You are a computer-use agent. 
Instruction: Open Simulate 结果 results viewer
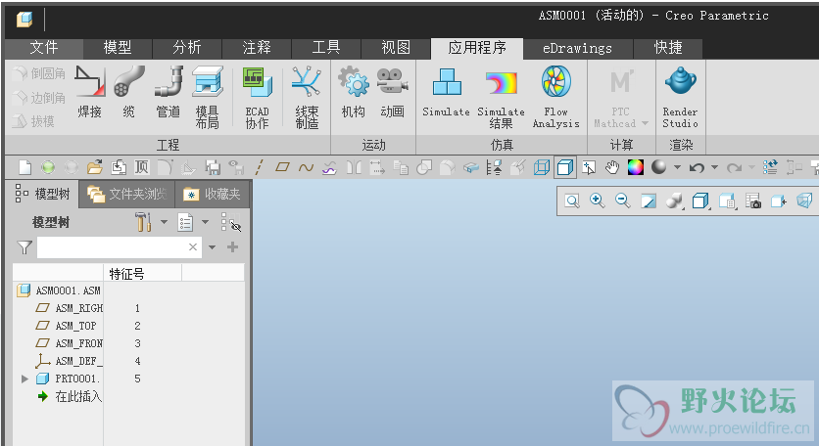click(x=501, y=98)
